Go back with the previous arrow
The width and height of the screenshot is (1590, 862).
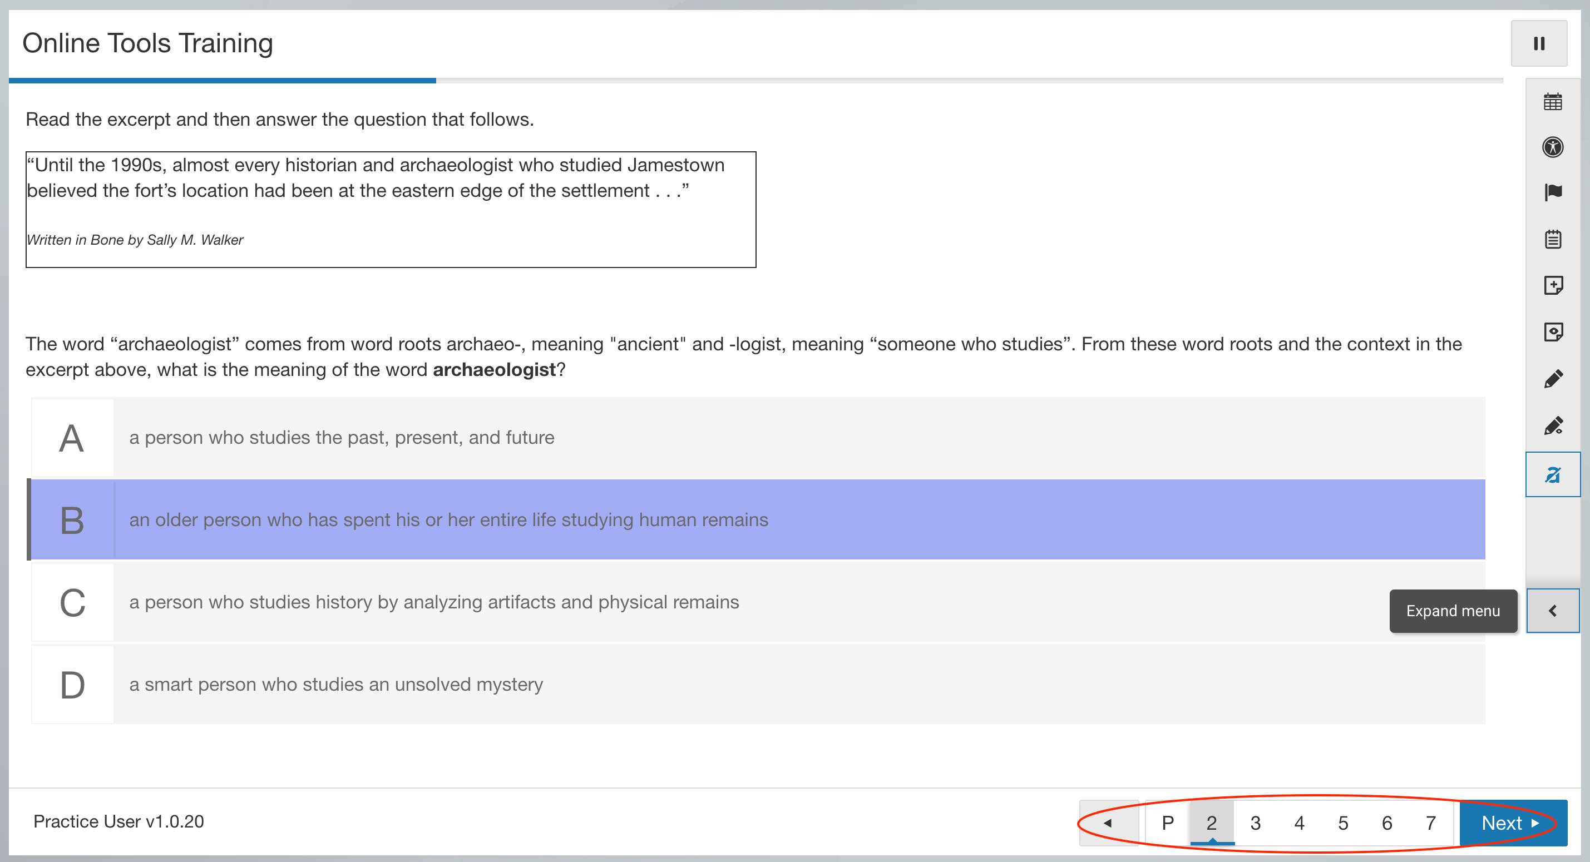tap(1108, 823)
